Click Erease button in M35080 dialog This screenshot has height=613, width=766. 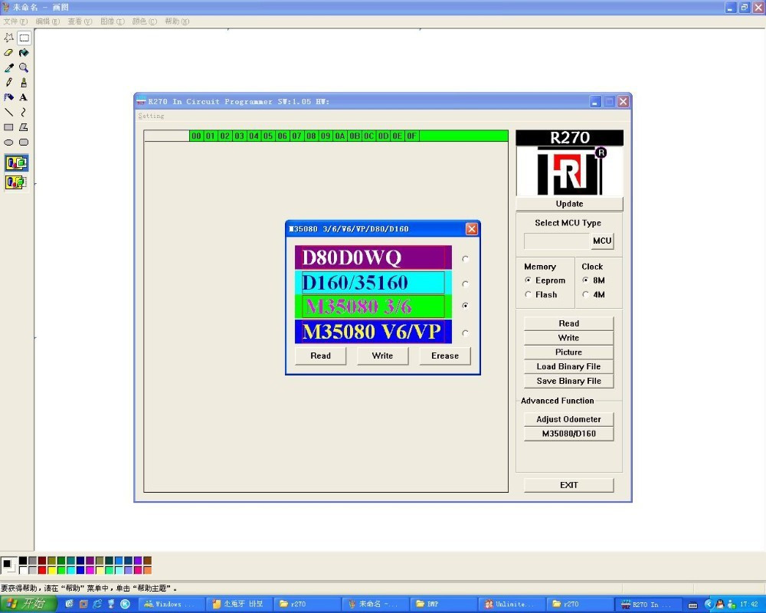point(445,356)
